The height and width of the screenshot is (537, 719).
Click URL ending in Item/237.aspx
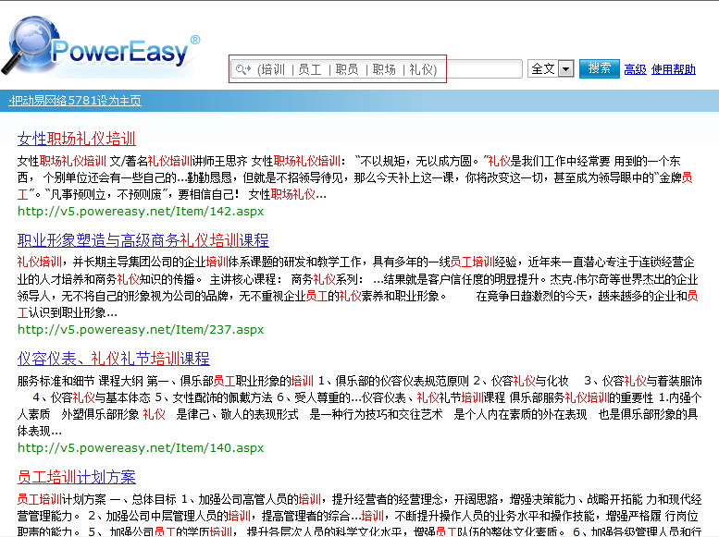pos(141,329)
